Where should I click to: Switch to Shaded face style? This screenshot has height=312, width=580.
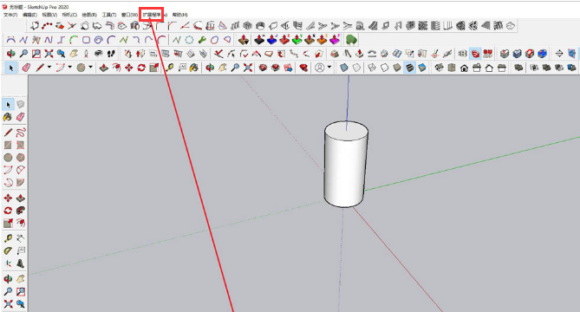click(397, 68)
